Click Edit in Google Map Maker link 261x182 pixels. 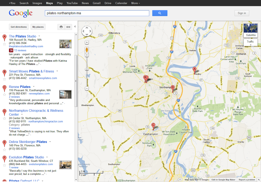click(223, 180)
